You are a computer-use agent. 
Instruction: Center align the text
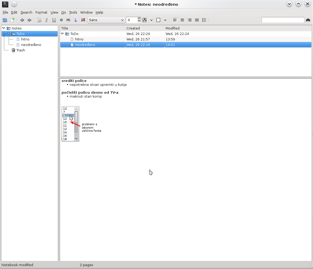[x=182, y=20]
